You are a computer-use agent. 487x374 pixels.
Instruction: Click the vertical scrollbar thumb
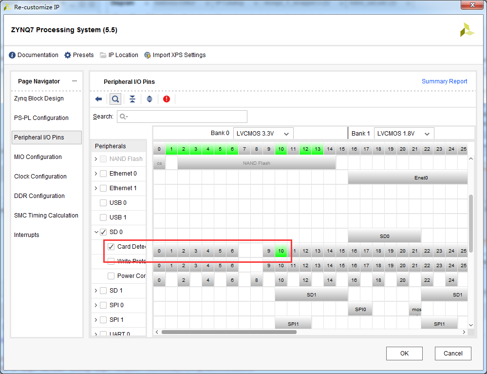[471, 223]
